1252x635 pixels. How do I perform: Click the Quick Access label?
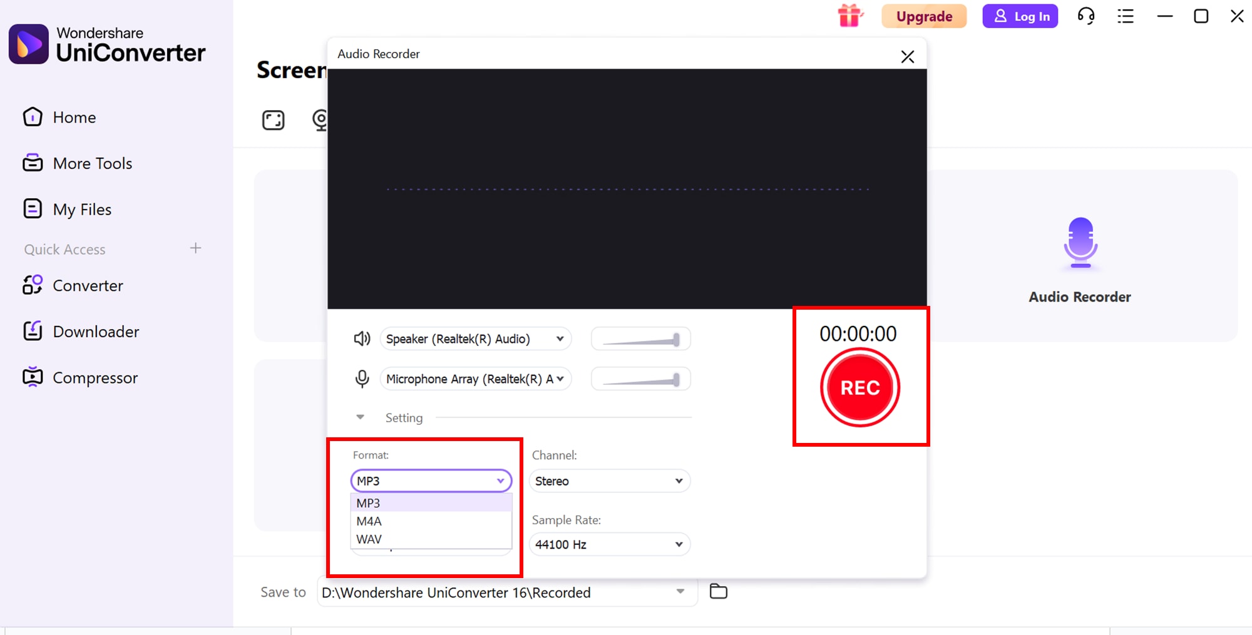click(65, 250)
